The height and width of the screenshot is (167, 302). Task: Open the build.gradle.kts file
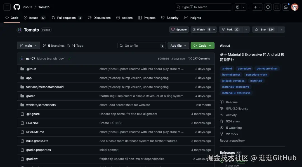point(37,141)
